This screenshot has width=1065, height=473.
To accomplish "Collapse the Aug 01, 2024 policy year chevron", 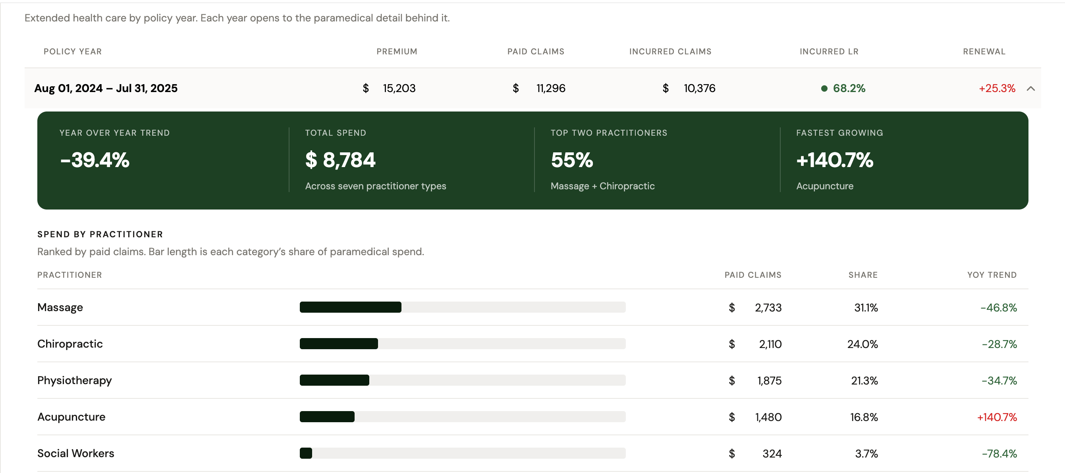I will point(1031,88).
